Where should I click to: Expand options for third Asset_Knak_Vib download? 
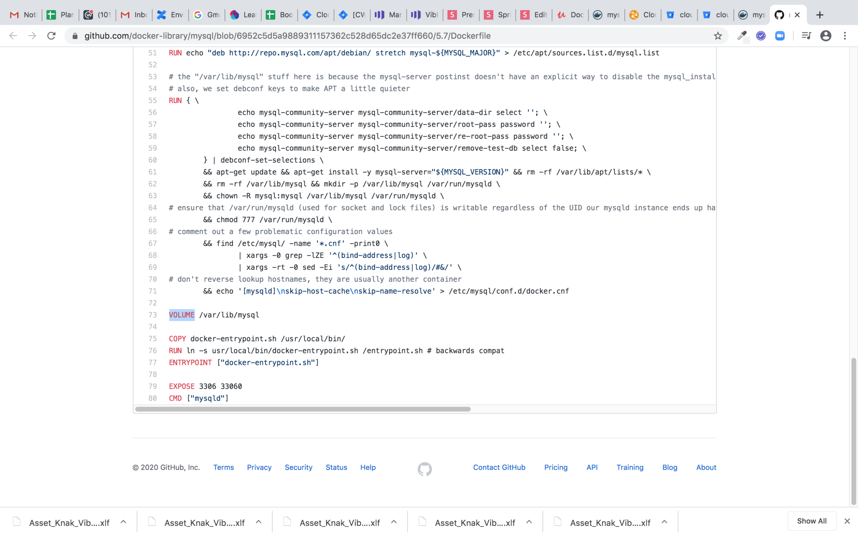(x=394, y=522)
